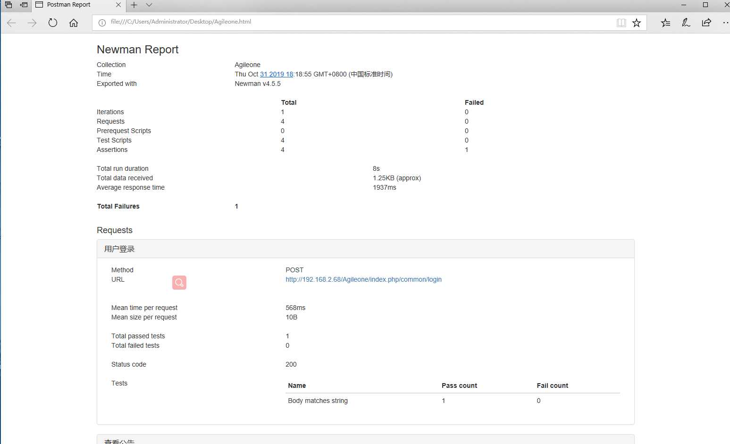The width and height of the screenshot is (730, 444).
Task: Go forward to the next page
Action: [x=32, y=23]
